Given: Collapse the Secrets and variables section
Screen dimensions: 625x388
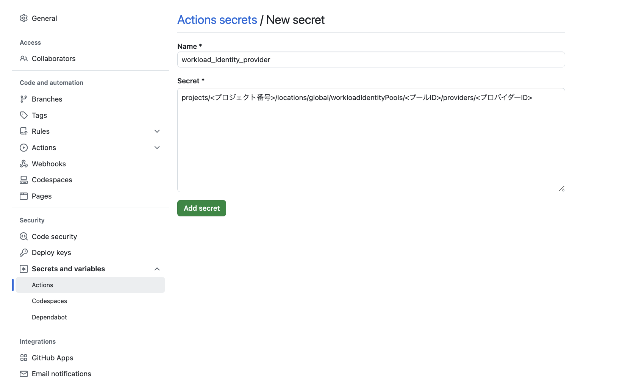Looking at the screenshot, I should coord(157,269).
